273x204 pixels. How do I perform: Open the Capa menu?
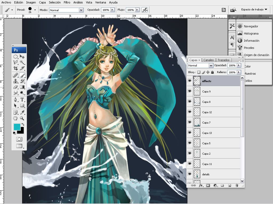pos(42,2)
